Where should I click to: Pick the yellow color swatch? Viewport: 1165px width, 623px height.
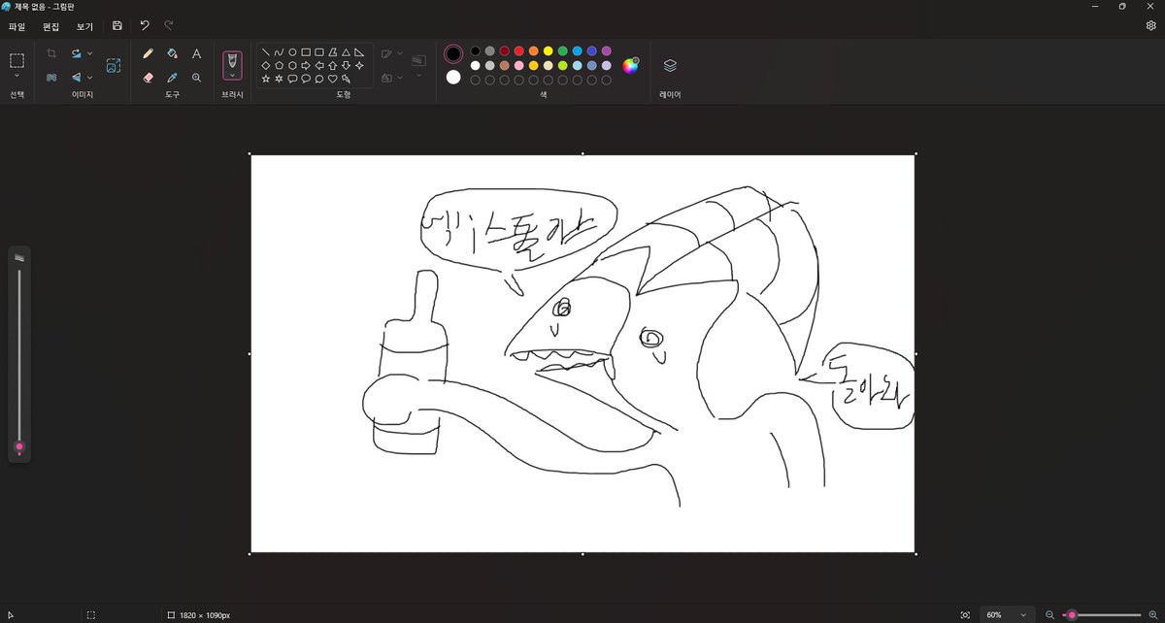pos(549,50)
